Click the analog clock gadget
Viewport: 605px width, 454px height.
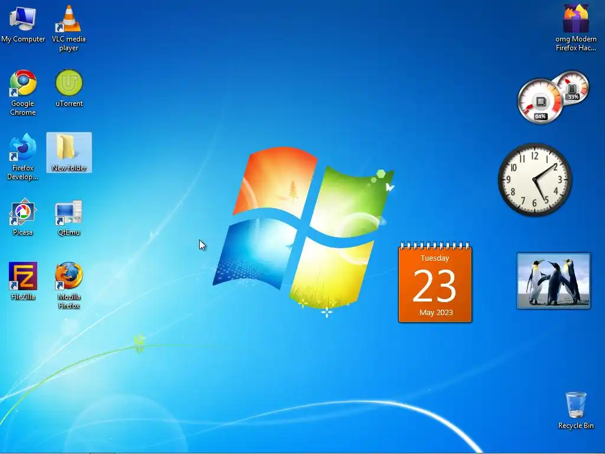pyautogui.click(x=535, y=180)
